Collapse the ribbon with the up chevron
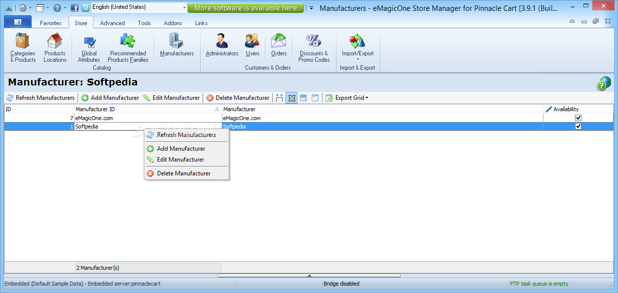618x293 pixels. tap(572, 21)
